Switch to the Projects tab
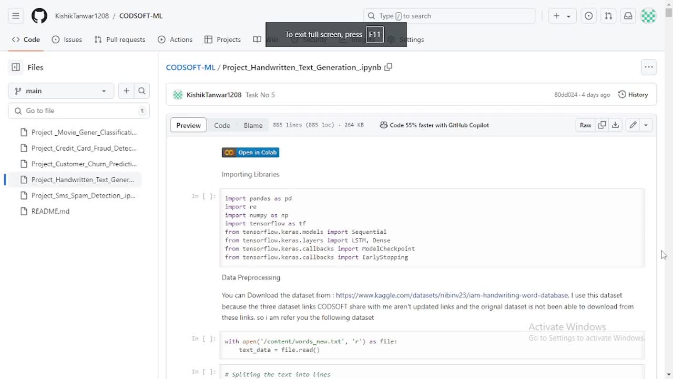The height and width of the screenshot is (379, 673). pos(222,39)
